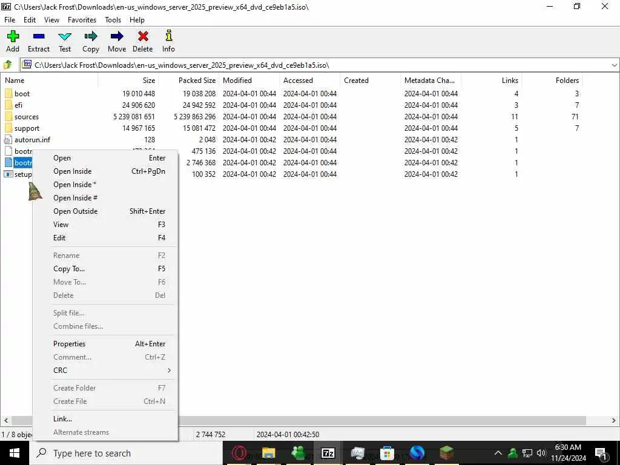Screen dimensions: 620x465
Task: Open Minecraft icon in taskbar
Action: point(446,453)
